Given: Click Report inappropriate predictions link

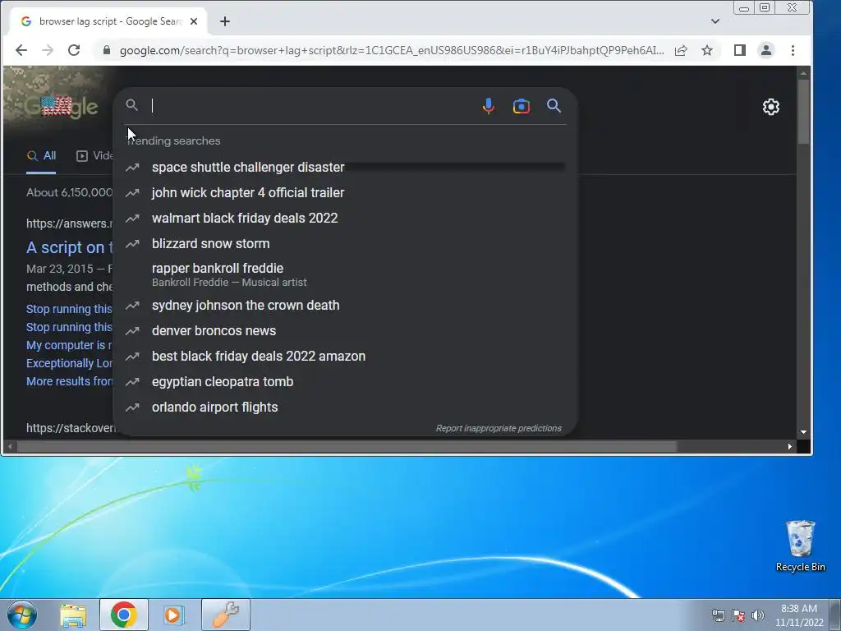Looking at the screenshot, I should tap(499, 428).
